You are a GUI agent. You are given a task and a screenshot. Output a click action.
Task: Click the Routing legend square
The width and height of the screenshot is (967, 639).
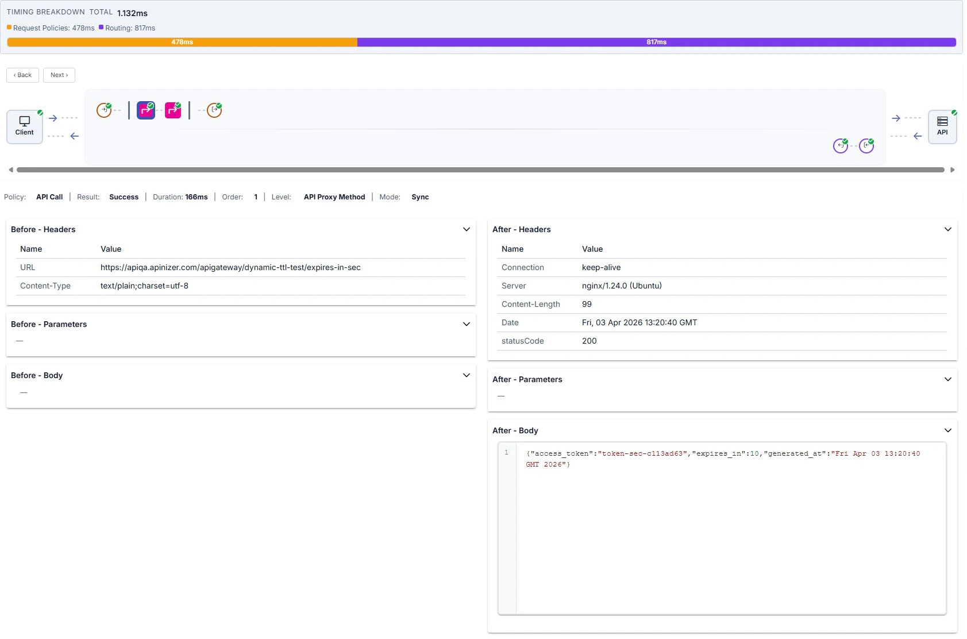(101, 27)
